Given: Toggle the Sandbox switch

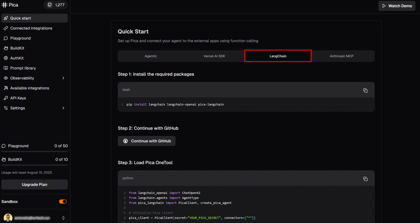Looking at the screenshot, I should tap(63, 202).
